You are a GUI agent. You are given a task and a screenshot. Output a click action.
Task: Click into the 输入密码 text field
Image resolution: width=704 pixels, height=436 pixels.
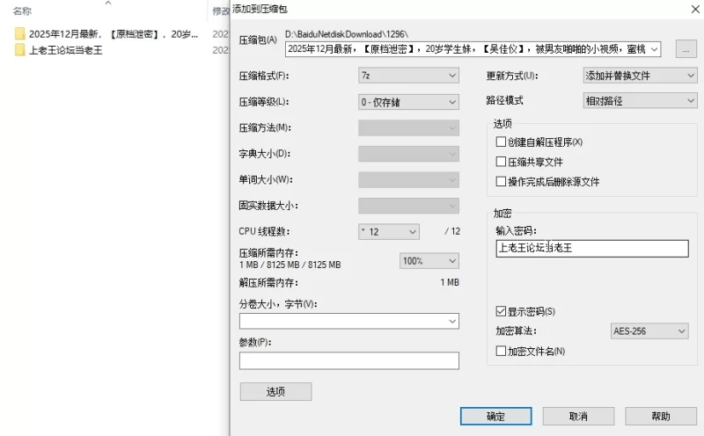591,249
